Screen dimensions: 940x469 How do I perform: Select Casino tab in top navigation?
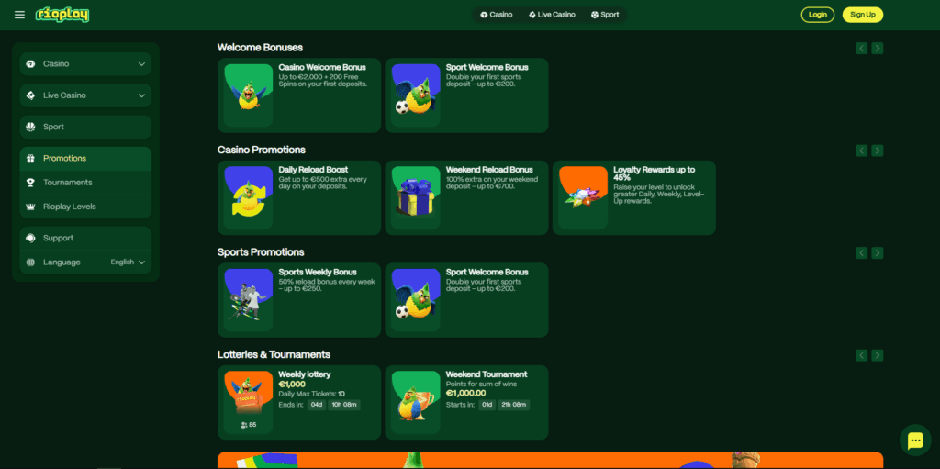click(x=497, y=15)
